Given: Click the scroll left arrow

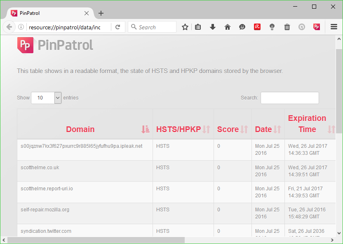Looking at the screenshot, I should pos(4,240).
